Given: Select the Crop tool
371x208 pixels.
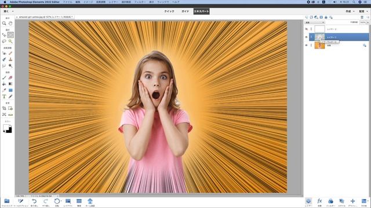Looking at the screenshot, I should click(x=4, y=108).
